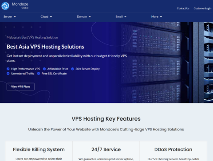Viewport: 213px width, 161px height.
Task: Select the 30/s Server Deploy text
Action: (x=88, y=69)
